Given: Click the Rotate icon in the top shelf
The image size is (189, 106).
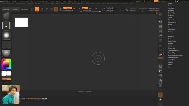Looking at the screenshot, I should click(x=51, y=9).
